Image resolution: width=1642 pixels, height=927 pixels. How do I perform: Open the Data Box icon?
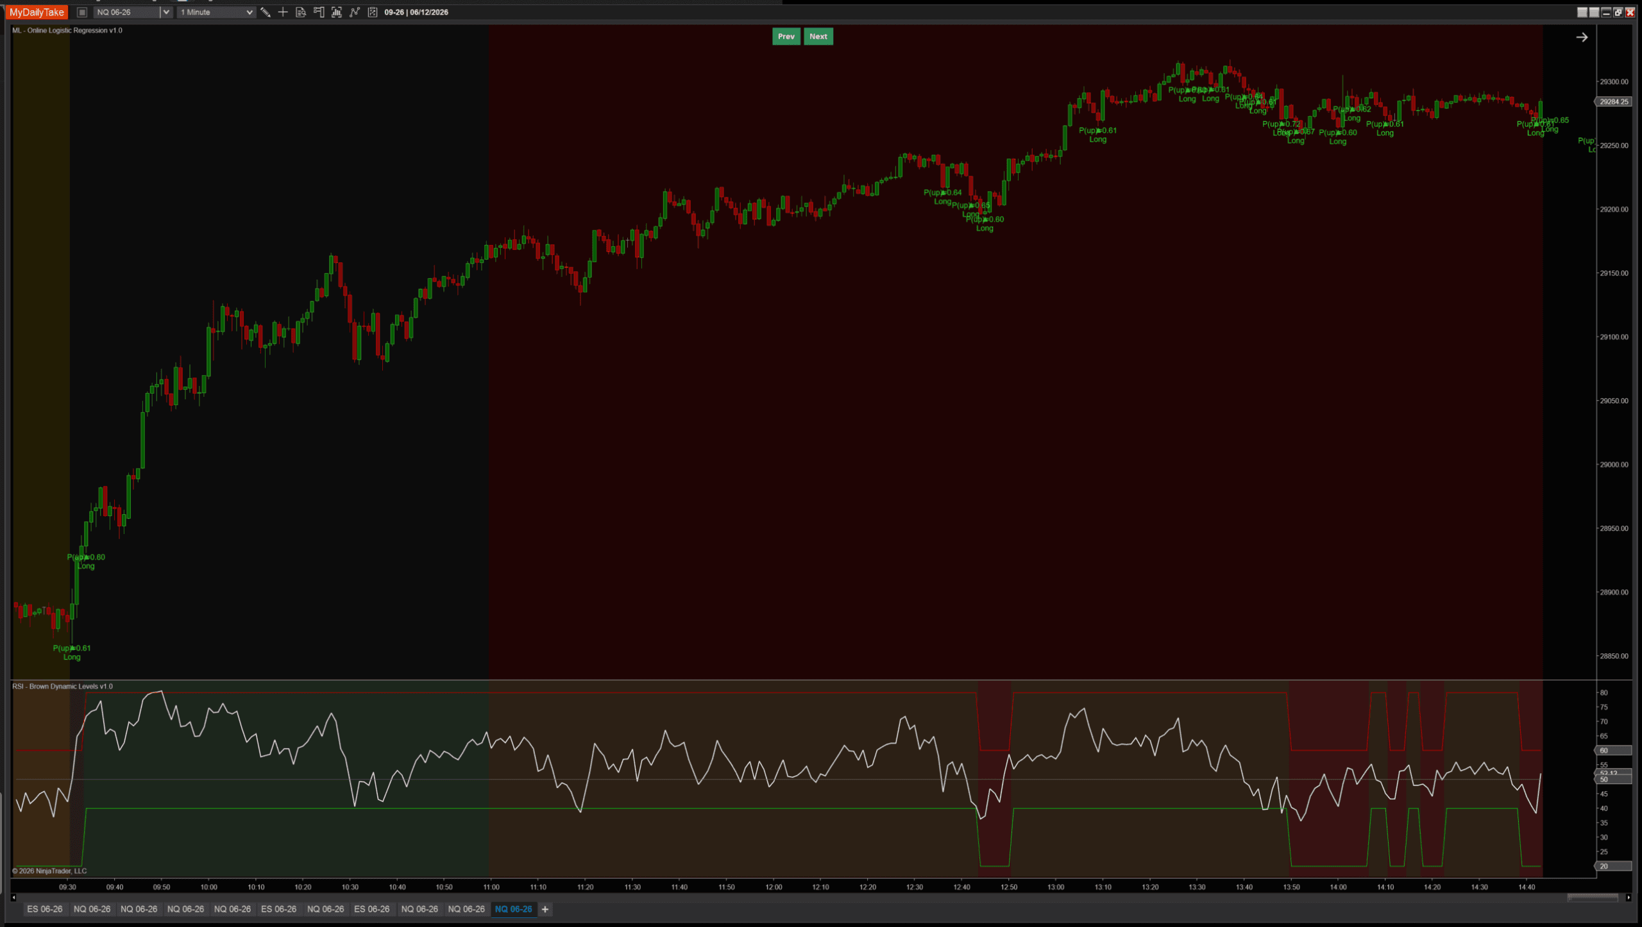(301, 12)
